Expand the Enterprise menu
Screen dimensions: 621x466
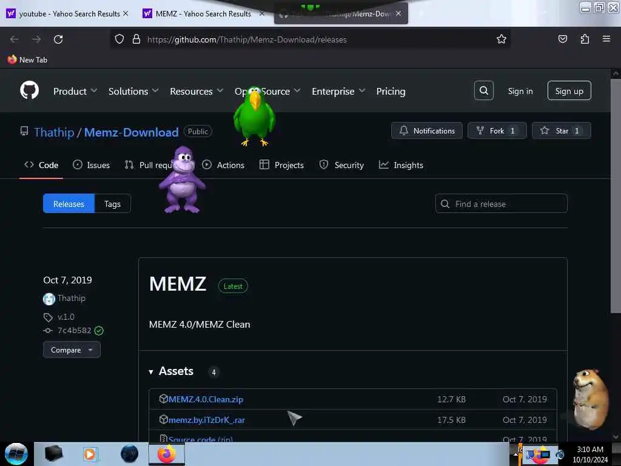338,91
